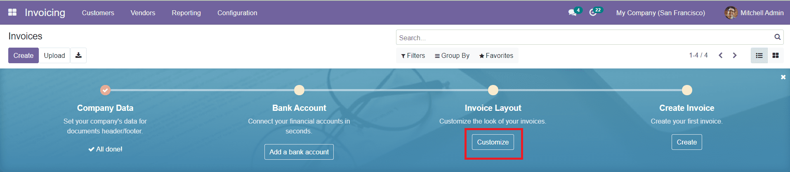Image resolution: width=790 pixels, height=172 pixels.
Task: Click the purple Create button
Action: 24,55
